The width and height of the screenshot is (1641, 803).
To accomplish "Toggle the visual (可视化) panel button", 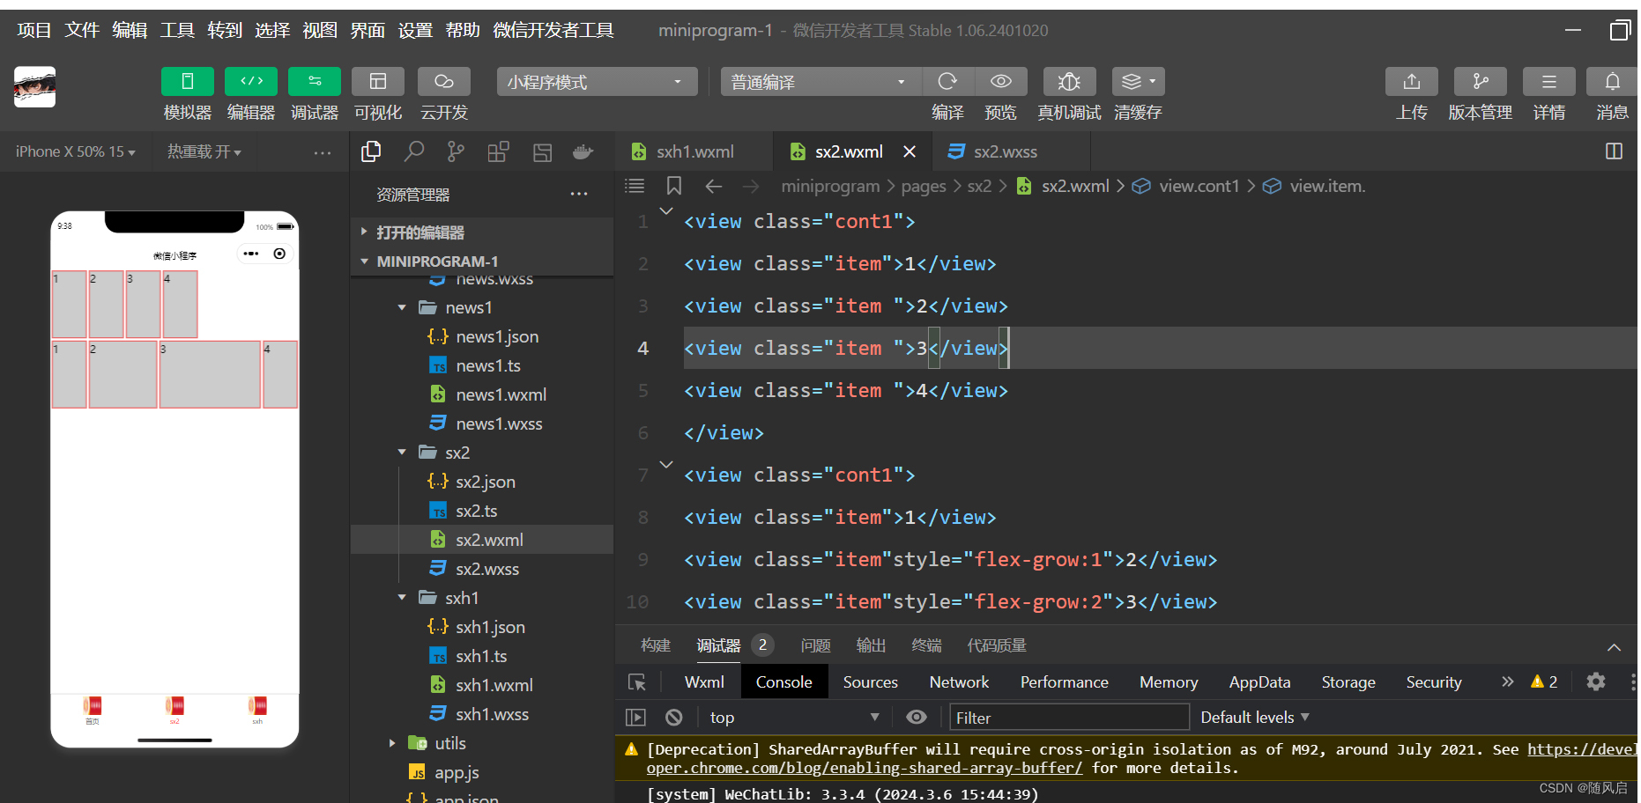I will pyautogui.click(x=378, y=82).
